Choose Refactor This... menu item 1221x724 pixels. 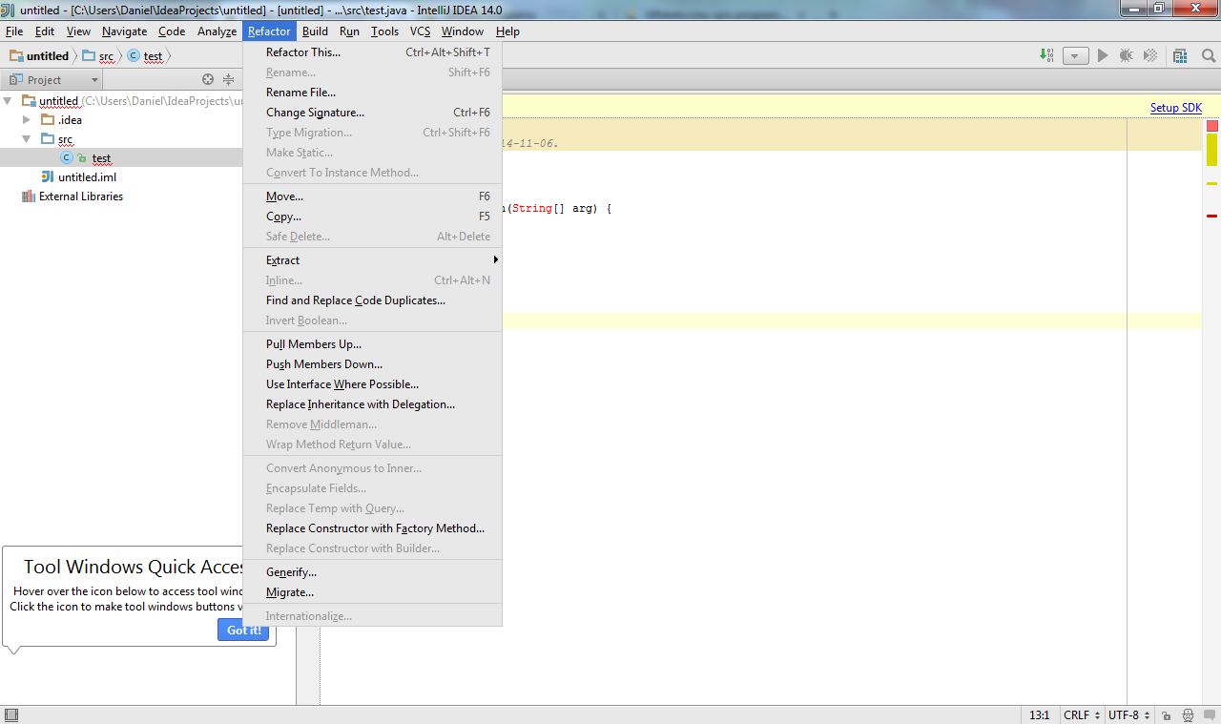coord(373,52)
